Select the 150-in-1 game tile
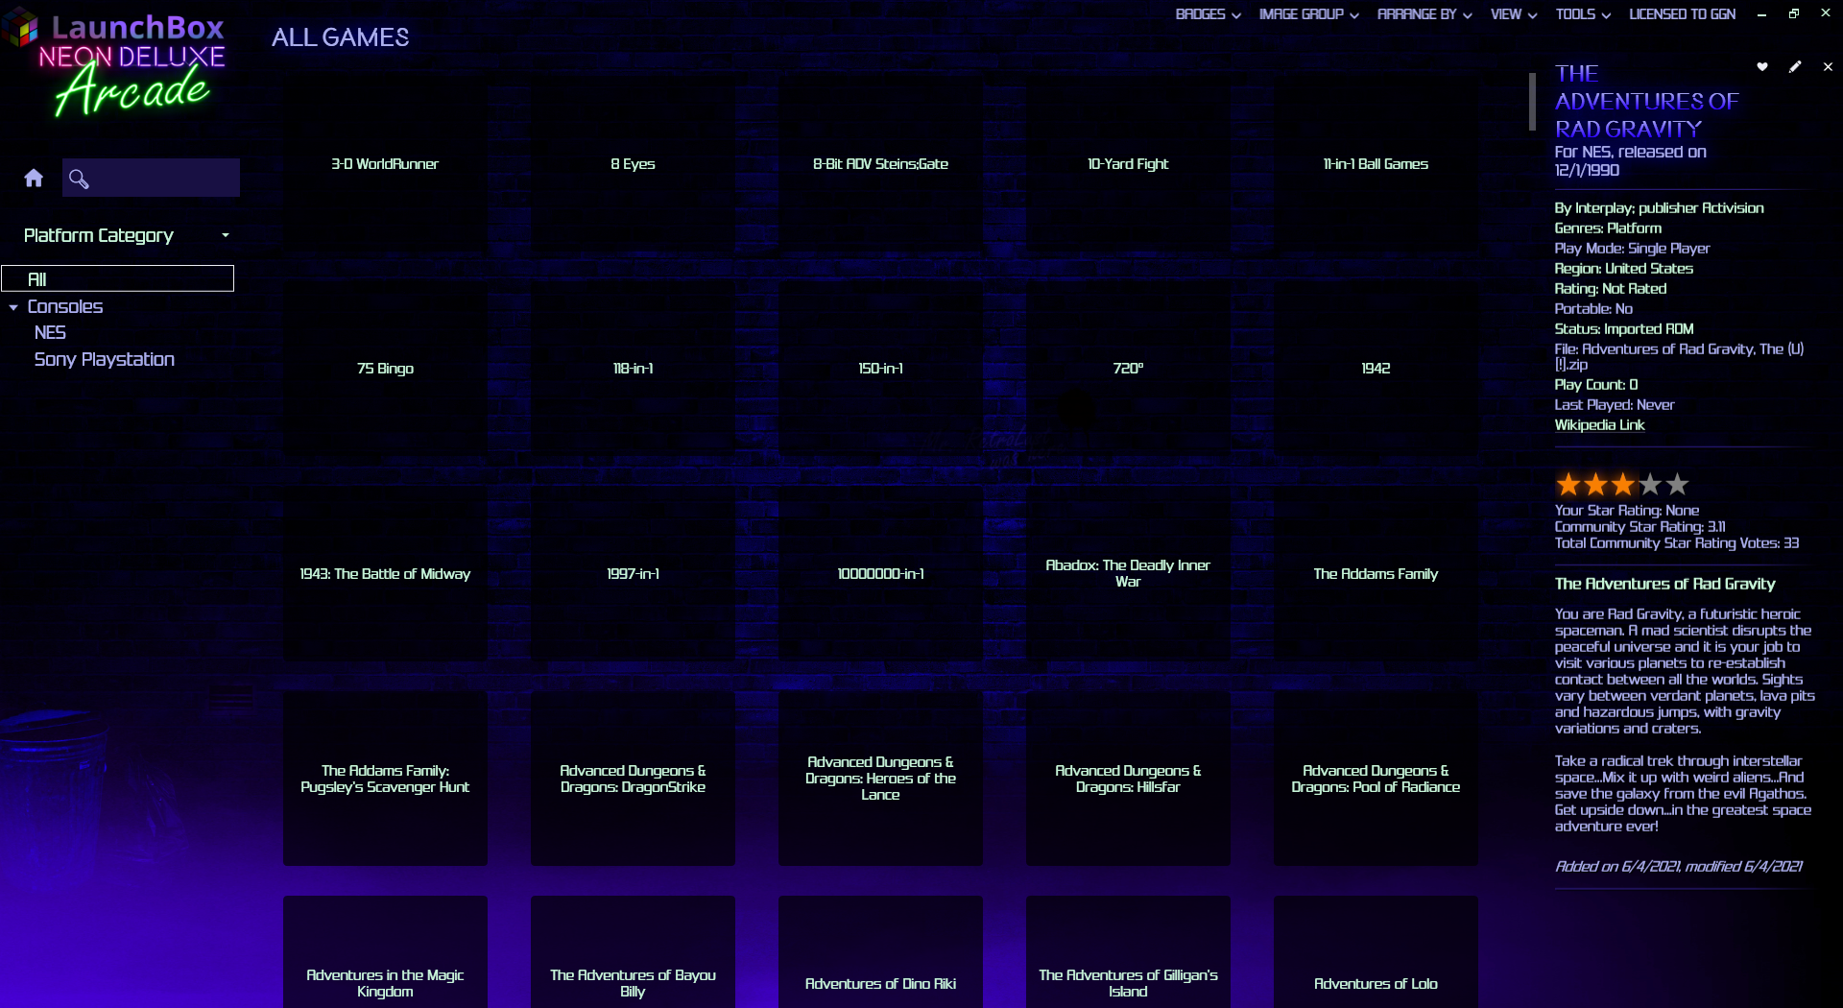 (x=880, y=369)
